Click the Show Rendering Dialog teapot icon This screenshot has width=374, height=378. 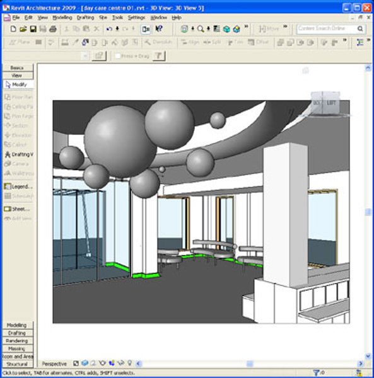(x=102, y=363)
